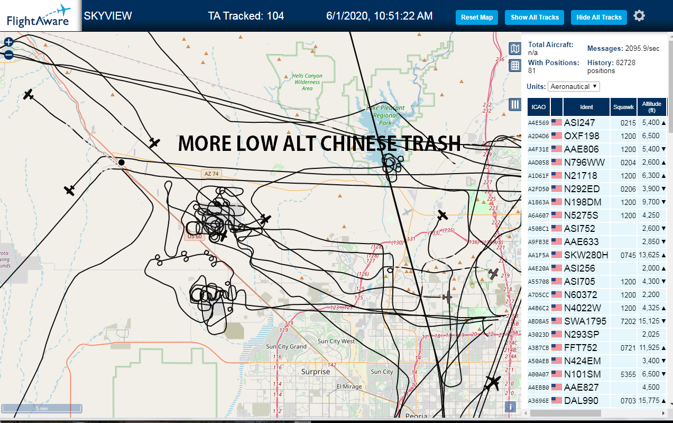673x423 pixels.
Task: Zoom out on the map
Action: tap(8, 55)
